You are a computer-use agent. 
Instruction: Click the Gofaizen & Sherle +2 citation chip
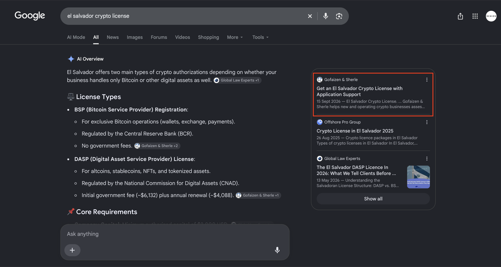point(157,146)
